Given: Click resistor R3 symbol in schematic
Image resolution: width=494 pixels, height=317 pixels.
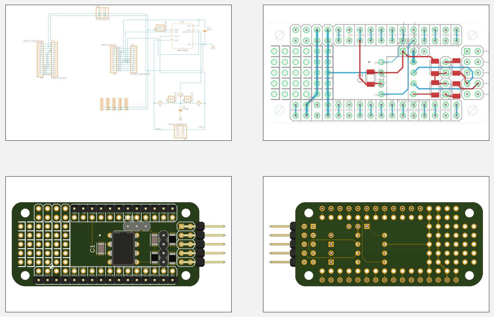Looking at the screenshot, I should pos(180,95).
